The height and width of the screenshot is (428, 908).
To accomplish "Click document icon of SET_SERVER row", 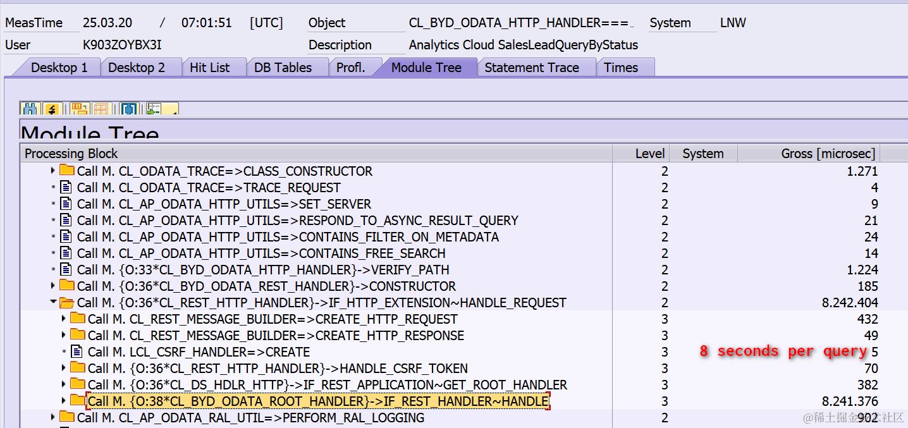I will (66, 204).
